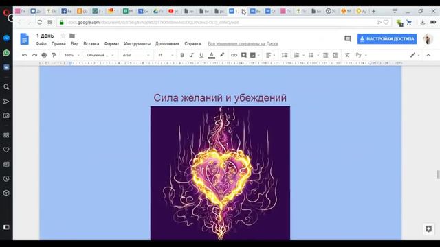Apply bulleted list formatting
This screenshot has height=247, width=440.
point(311,55)
